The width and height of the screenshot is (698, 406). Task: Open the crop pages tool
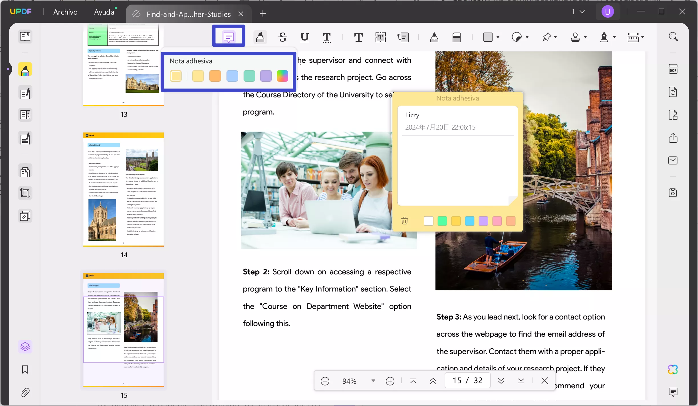tap(25, 193)
